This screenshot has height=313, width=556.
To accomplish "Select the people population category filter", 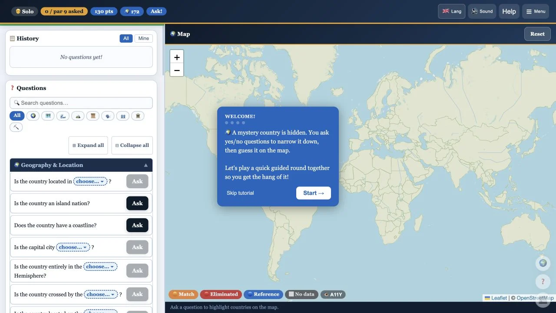I will pos(122,116).
